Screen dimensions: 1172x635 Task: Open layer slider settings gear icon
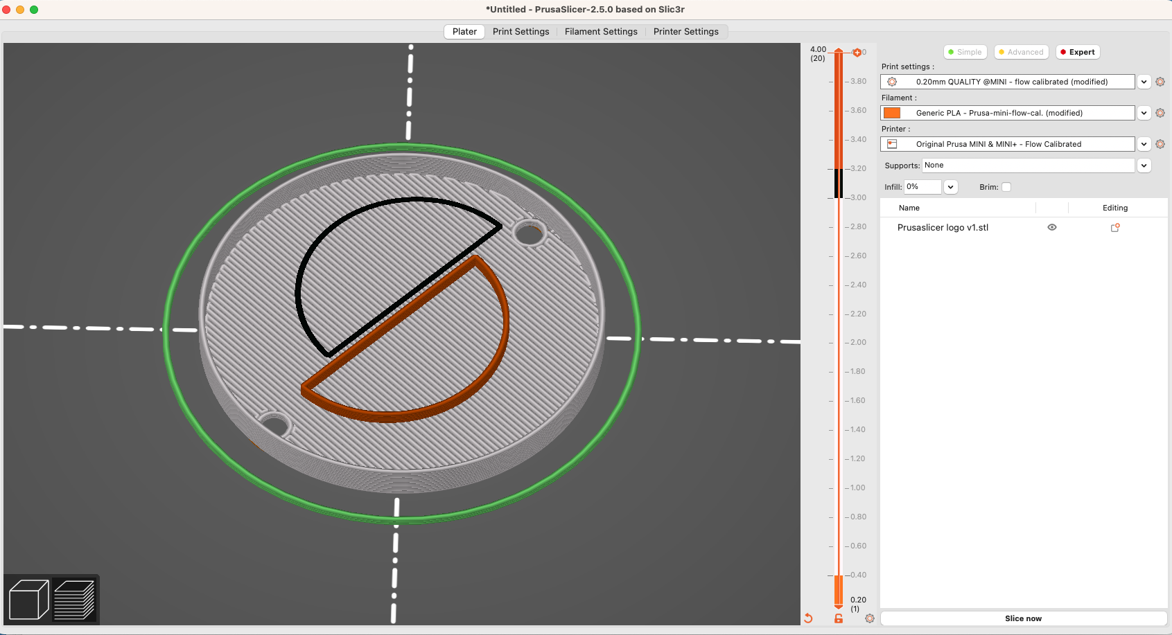[870, 618]
